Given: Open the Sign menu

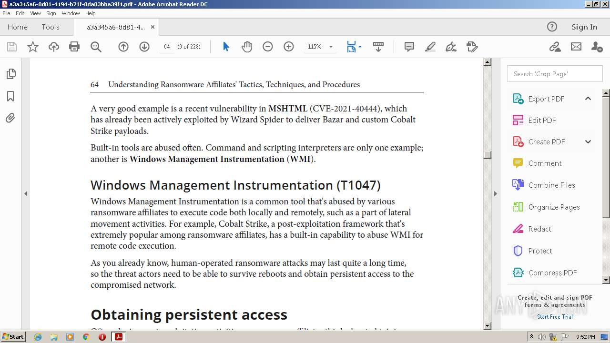Looking at the screenshot, I should pyautogui.click(x=51, y=13).
